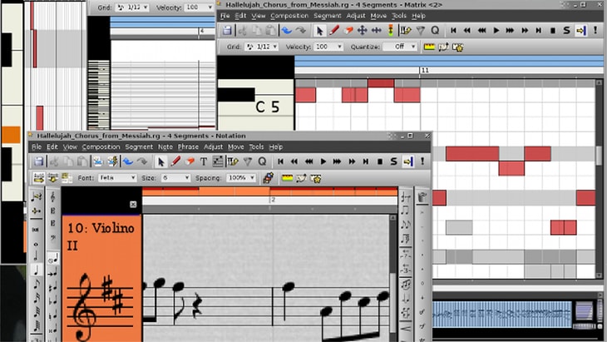This screenshot has width=607, height=342.
Task: Save the file from the Notation toolbar
Action: [x=38, y=161]
